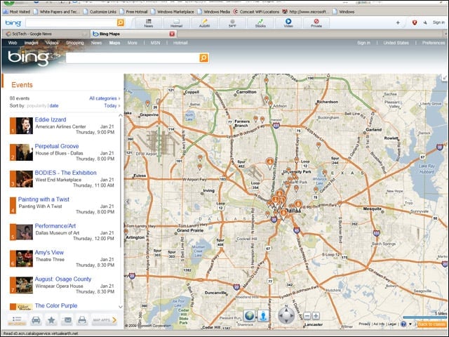Click the orange Bing page search button

(x=203, y=58)
